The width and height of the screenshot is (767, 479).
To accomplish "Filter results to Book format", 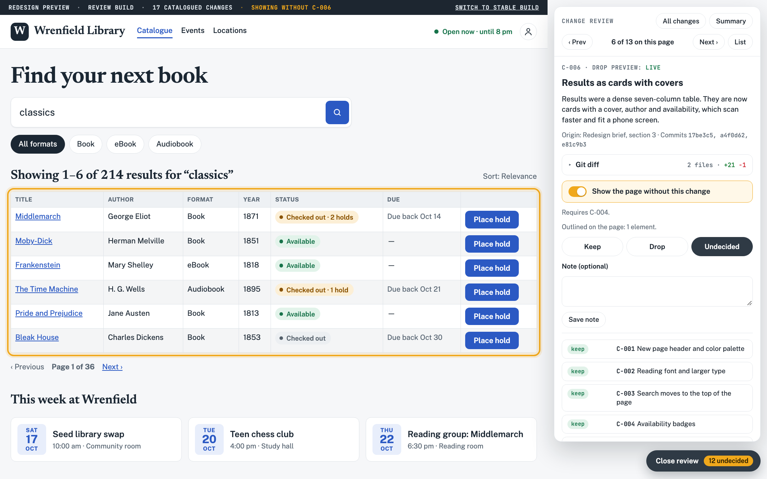I will click(x=86, y=144).
